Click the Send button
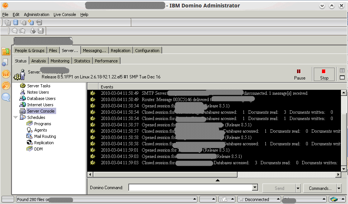This screenshot has height=204, width=348. (x=279, y=188)
